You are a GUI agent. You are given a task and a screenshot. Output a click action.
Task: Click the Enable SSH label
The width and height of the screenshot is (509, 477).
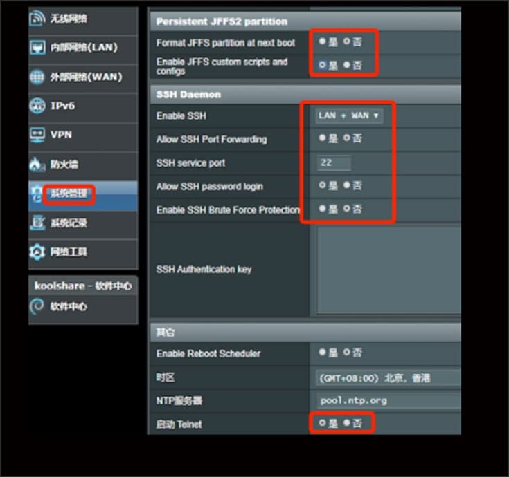coord(181,115)
